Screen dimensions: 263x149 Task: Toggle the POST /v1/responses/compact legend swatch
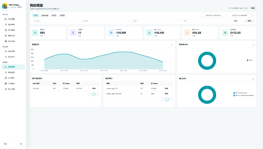[x=234, y=96]
